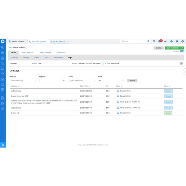Screen dimensions: 186x186
Task: Open notifications bell with red badge
Action: pyautogui.click(x=160, y=41)
